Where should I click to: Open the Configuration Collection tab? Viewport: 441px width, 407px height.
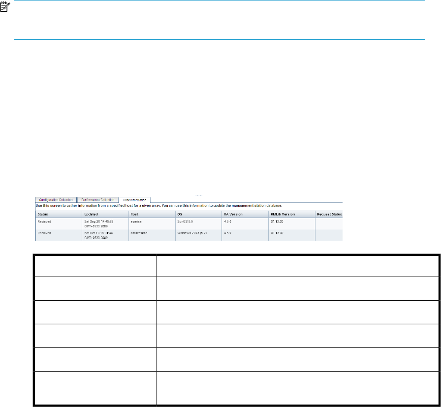click(55, 200)
